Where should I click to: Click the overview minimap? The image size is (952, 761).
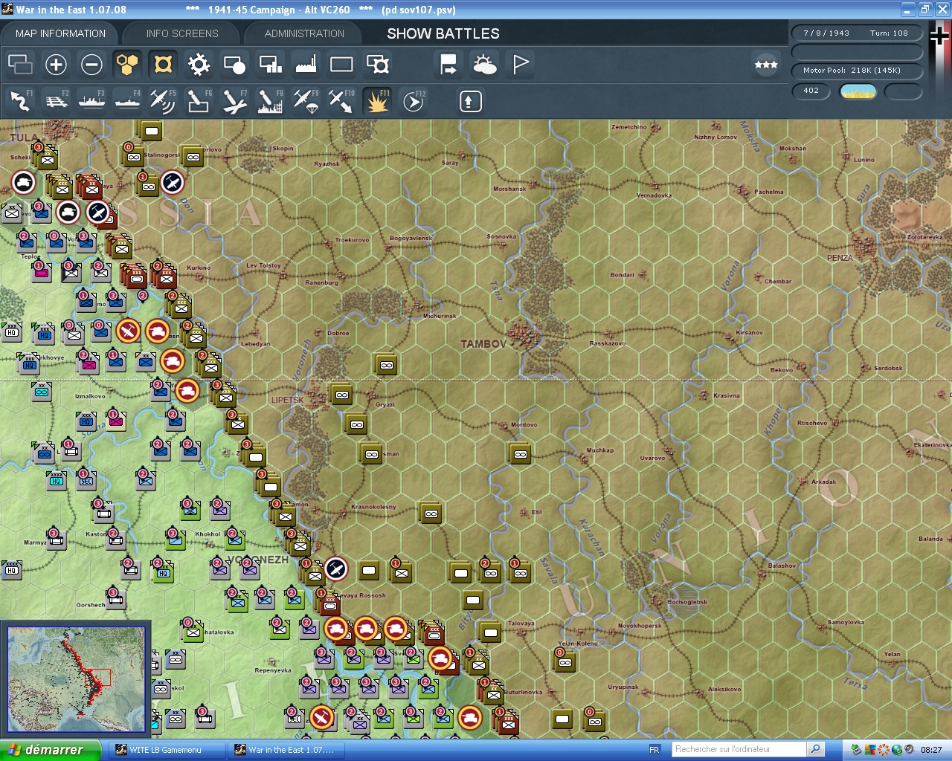[76, 679]
